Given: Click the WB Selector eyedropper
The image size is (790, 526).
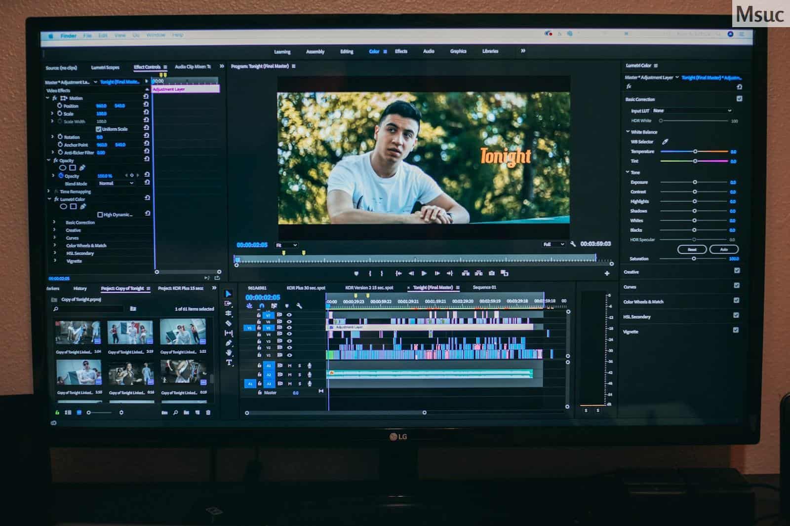Looking at the screenshot, I should 665,142.
